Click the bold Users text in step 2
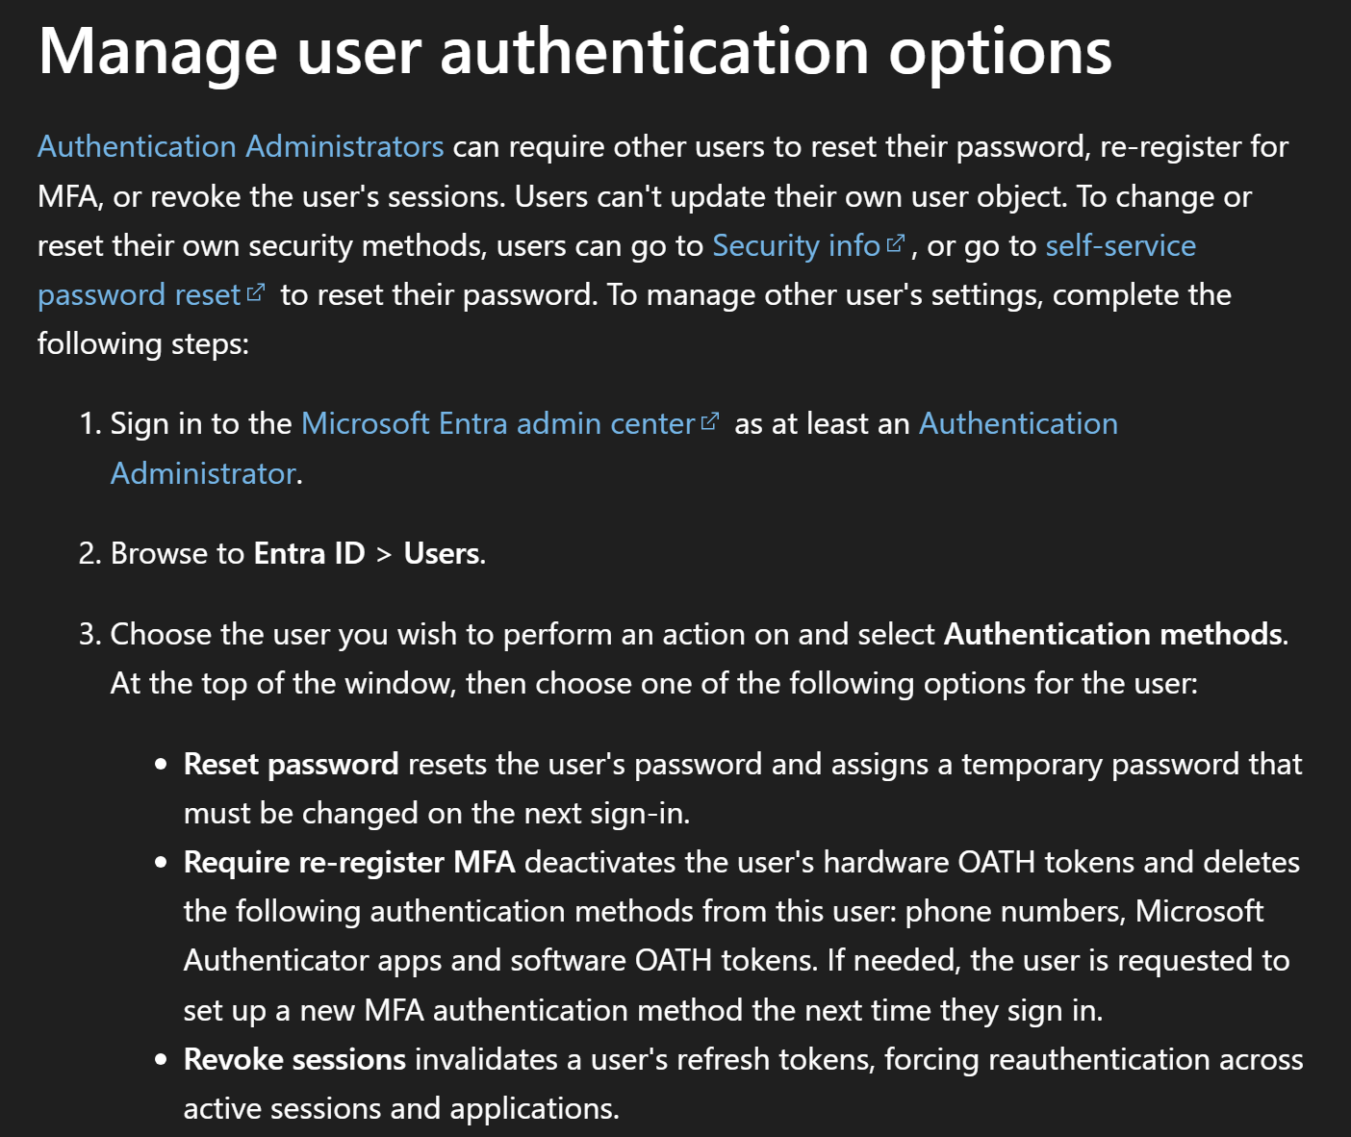 coord(442,554)
